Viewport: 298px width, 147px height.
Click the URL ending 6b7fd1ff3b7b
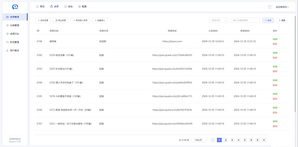point(172,110)
